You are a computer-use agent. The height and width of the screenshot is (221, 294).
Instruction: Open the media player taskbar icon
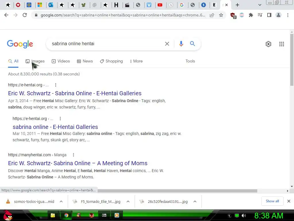tap(117, 215)
